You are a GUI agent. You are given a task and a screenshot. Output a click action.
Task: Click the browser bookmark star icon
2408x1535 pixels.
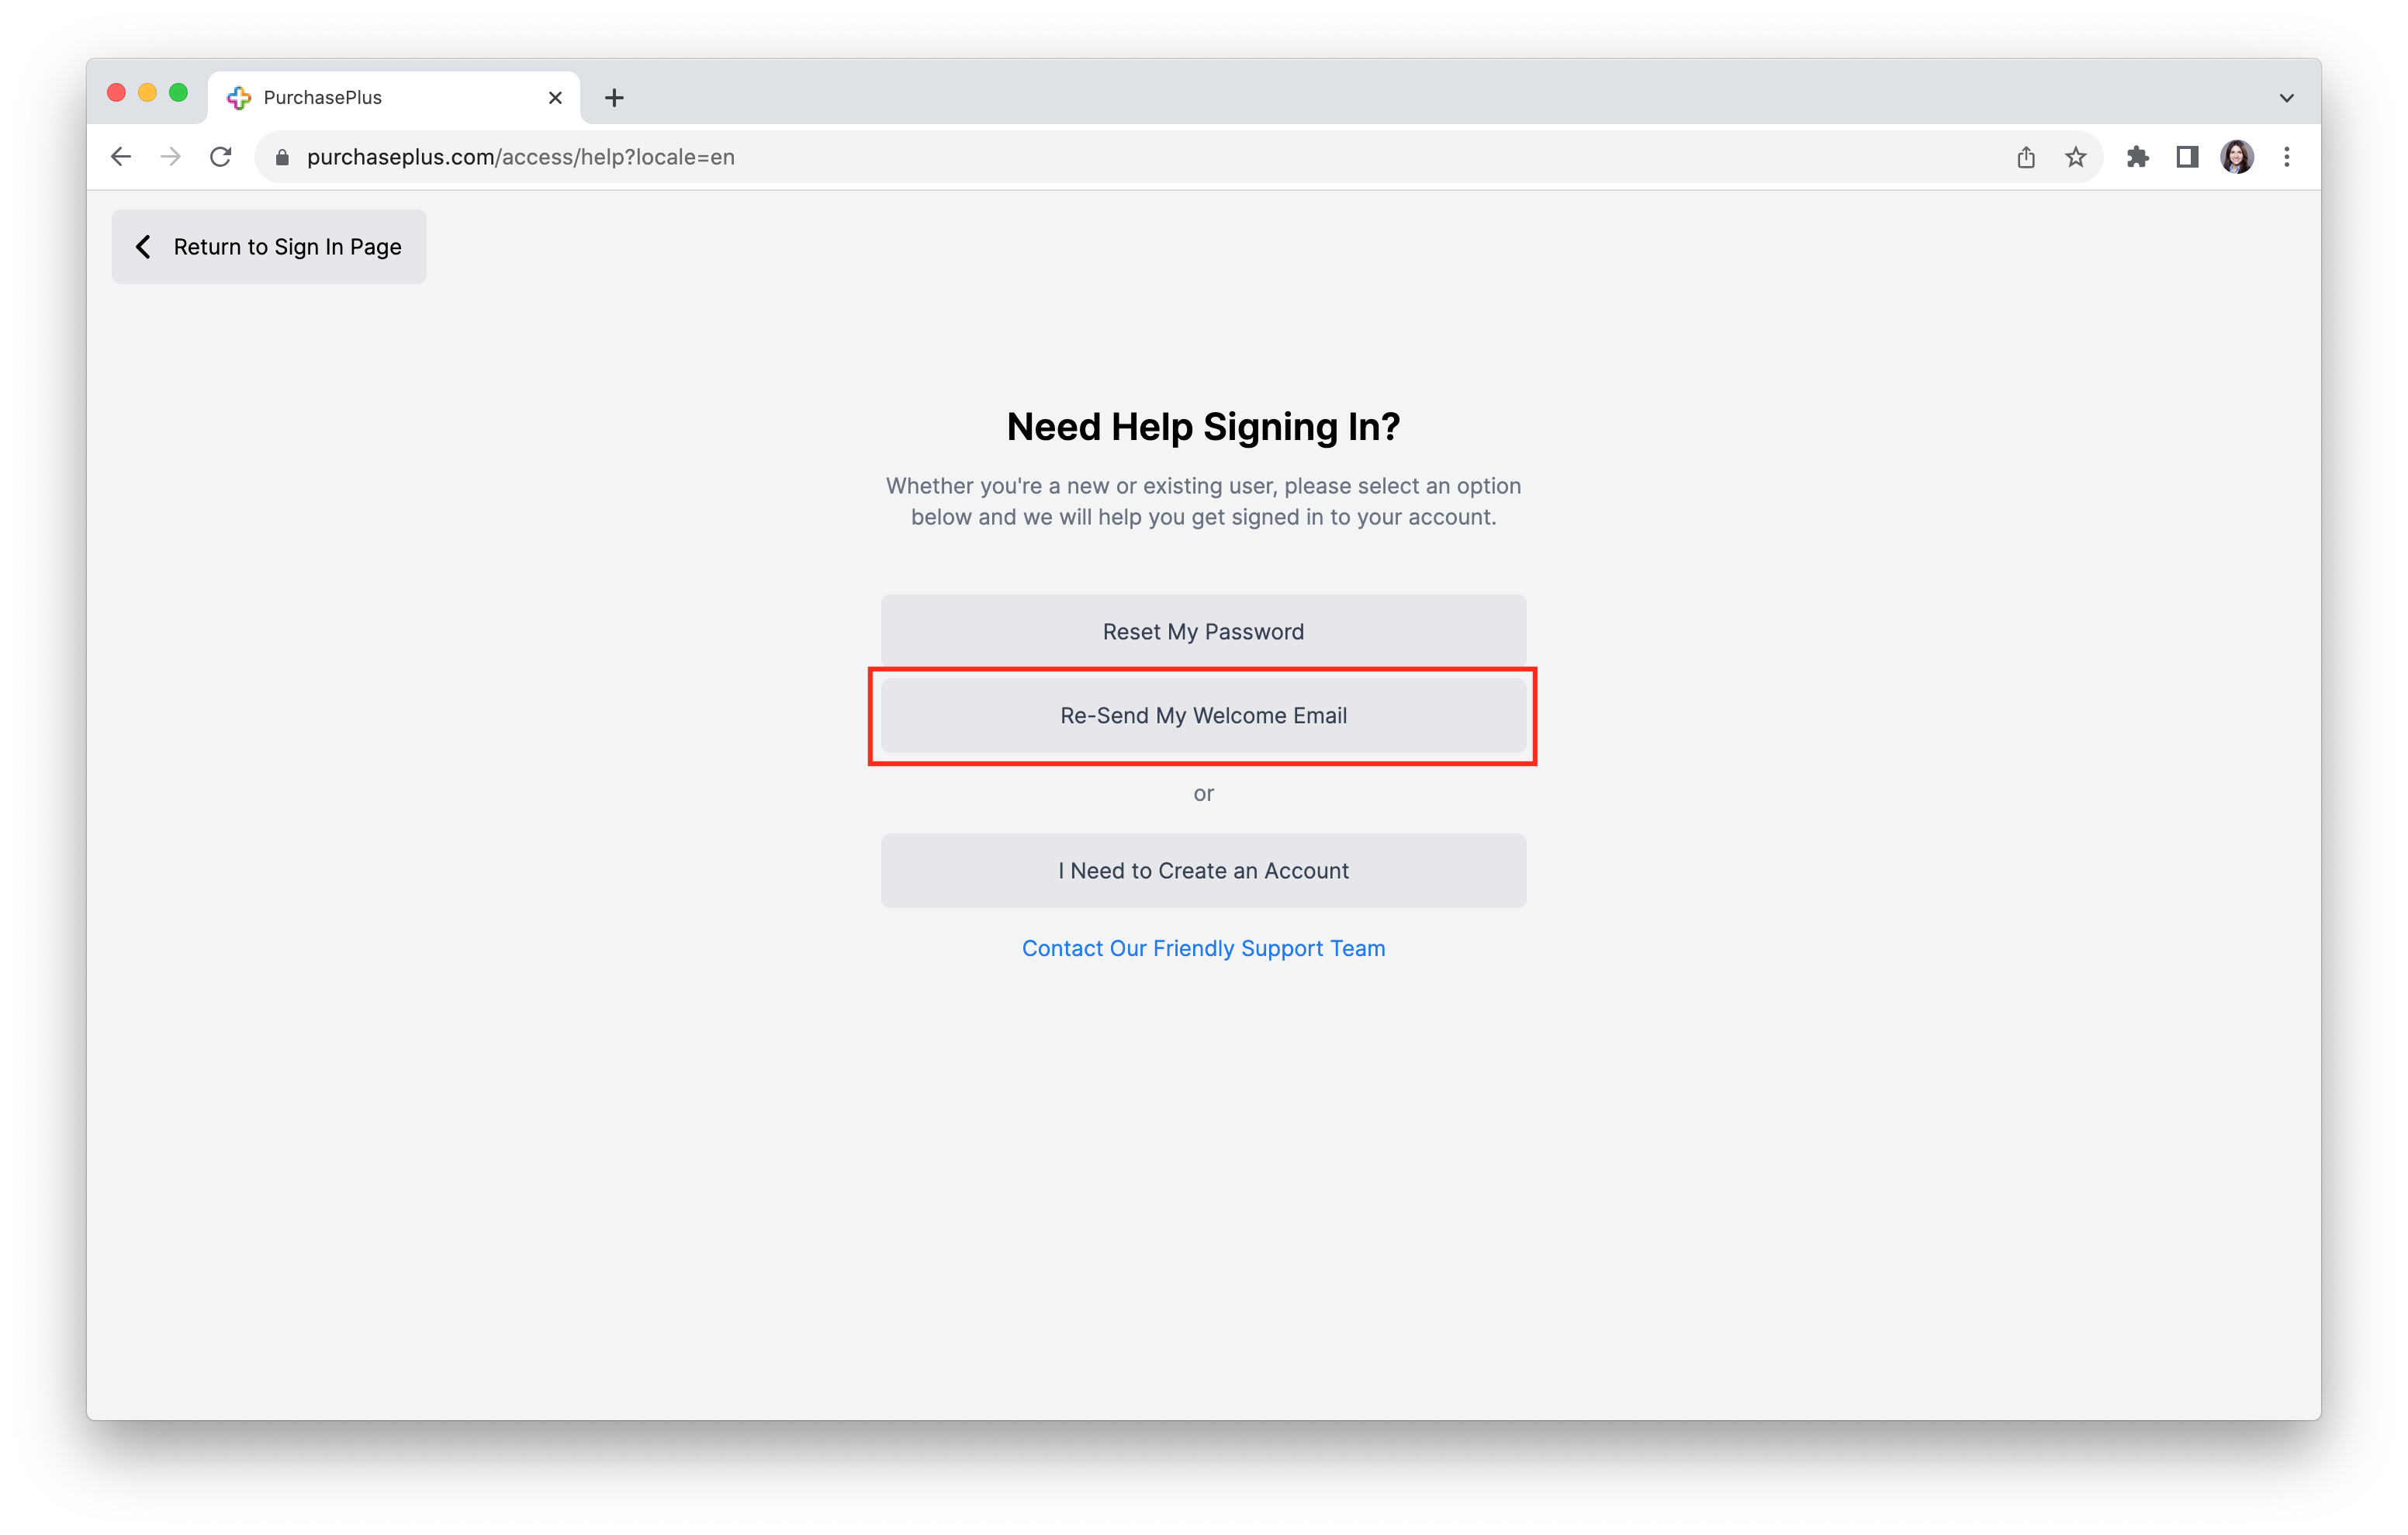[x=2071, y=156]
